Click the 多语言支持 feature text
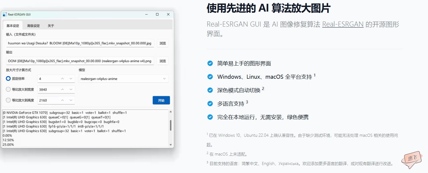Image resolution: width=428 pixels, height=173 pixels. tap(231, 104)
